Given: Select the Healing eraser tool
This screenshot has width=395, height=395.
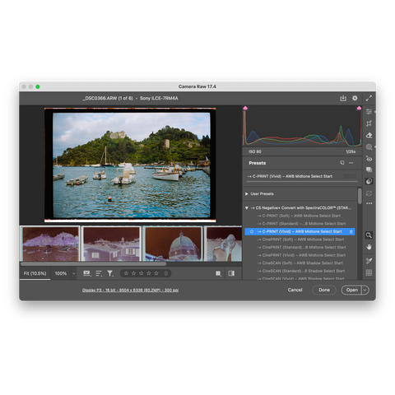Looking at the screenshot, I should (x=369, y=135).
